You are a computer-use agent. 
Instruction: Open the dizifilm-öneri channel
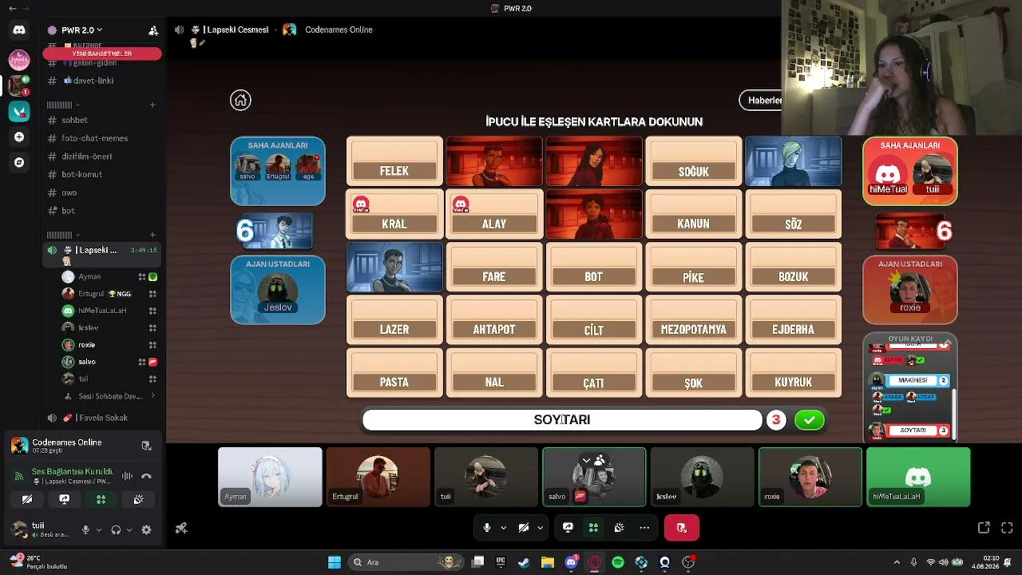(x=86, y=157)
